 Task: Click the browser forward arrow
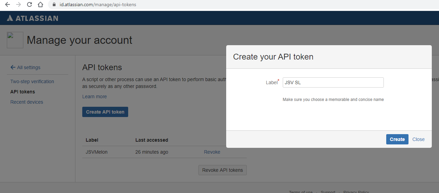19,5
